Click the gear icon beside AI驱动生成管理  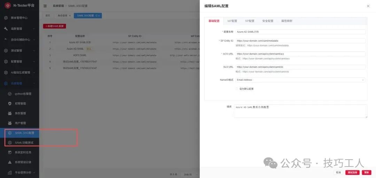pos(6,72)
